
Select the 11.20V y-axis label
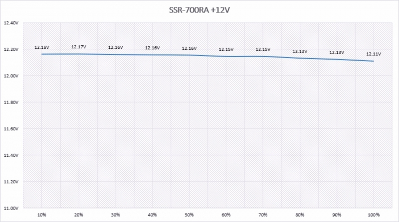click(11, 182)
